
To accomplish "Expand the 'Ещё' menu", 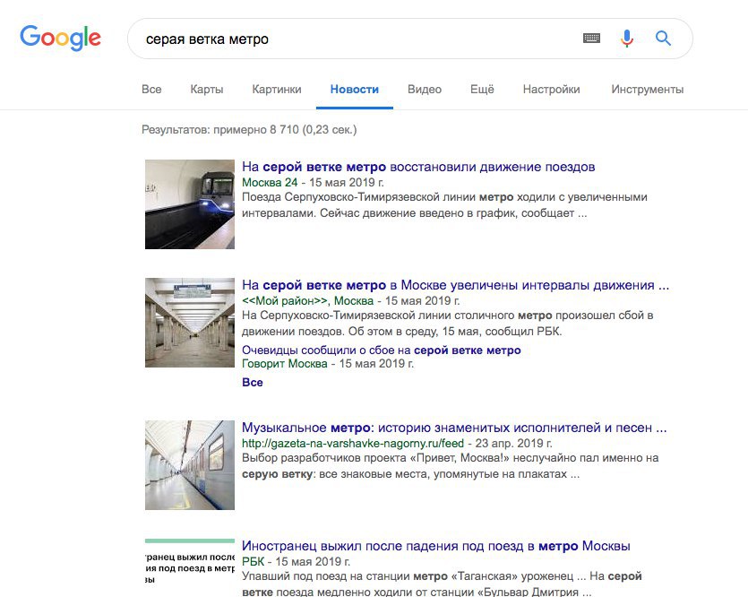I will click(x=482, y=90).
